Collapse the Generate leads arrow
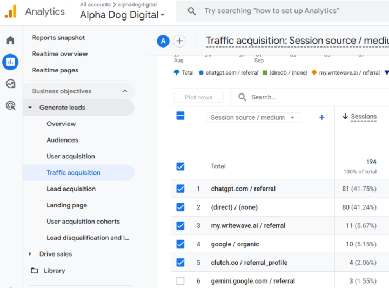The image size is (389, 288). point(30,108)
